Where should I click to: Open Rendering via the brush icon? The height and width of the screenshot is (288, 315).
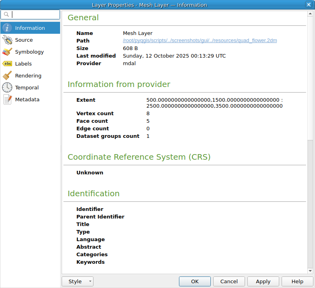tap(7, 75)
